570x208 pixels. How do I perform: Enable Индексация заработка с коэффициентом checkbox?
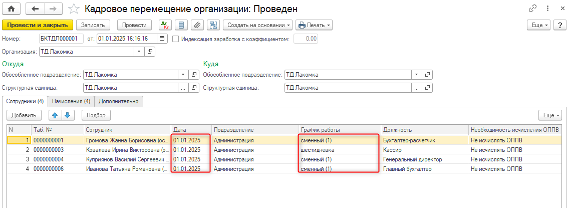point(175,39)
